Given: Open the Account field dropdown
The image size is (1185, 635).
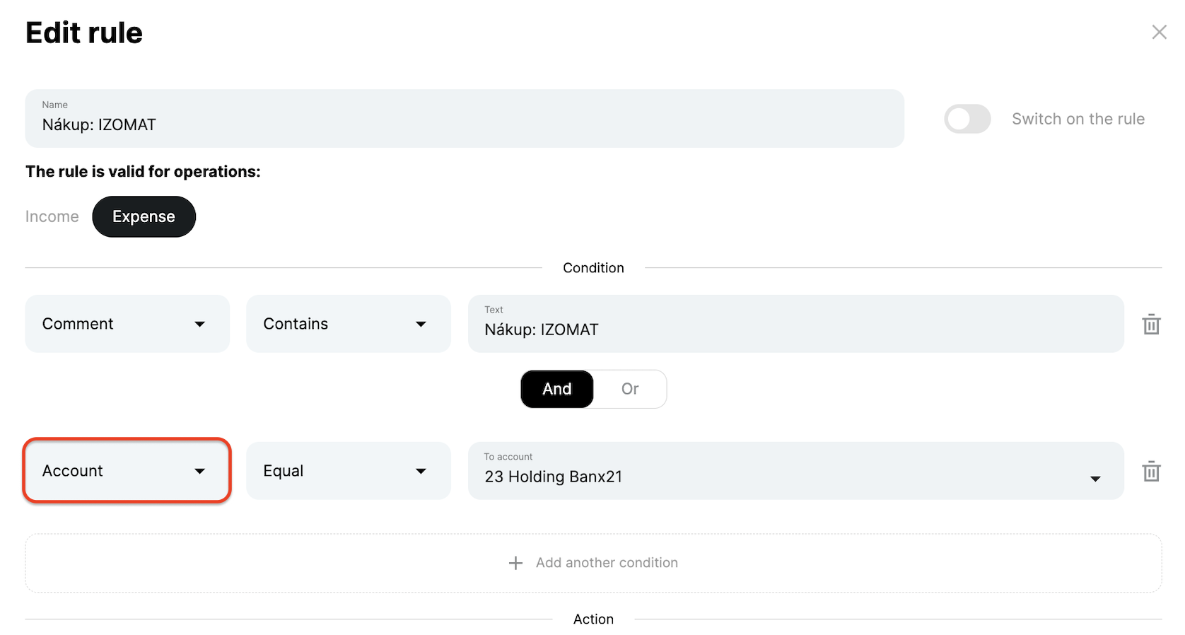Looking at the screenshot, I should pos(127,471).
